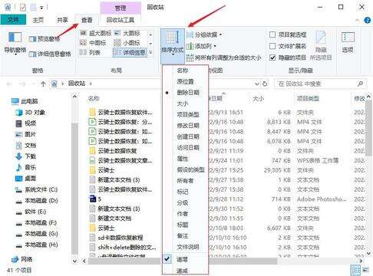Switch to the 共享 share tab
The width and height of the screenshot is (373, 276).
[62, 20]
